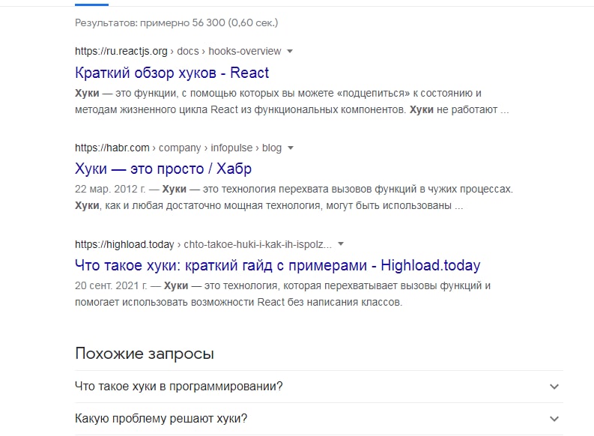Viewport: 594px width, 436px height.
Task: Open dropdown arrow next to ru.reactjs.org URL
Action: click(290, 51)
